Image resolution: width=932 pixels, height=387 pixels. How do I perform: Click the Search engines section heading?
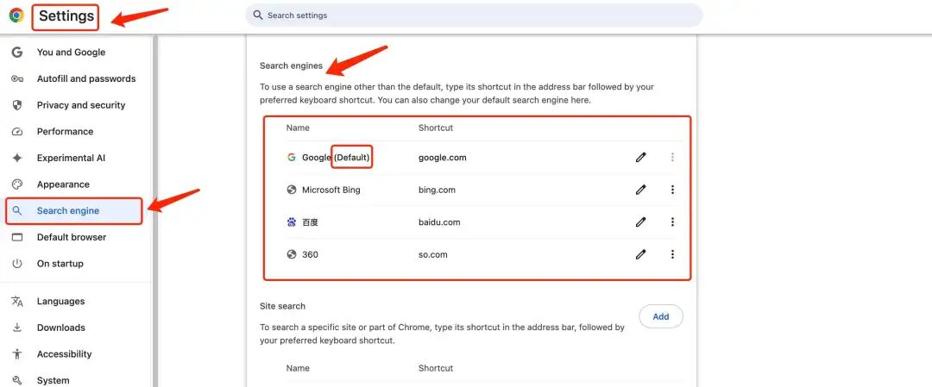[292, 66]
